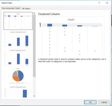Choose the third column chart thumbnail
Image resolution: width=112 pixels, height=106 pixels.
(18, 58)
